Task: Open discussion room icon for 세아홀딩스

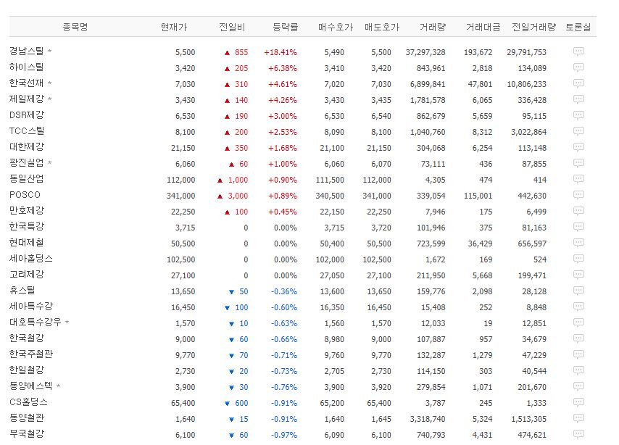Action: pyautogui.click(x=578, y=259)
